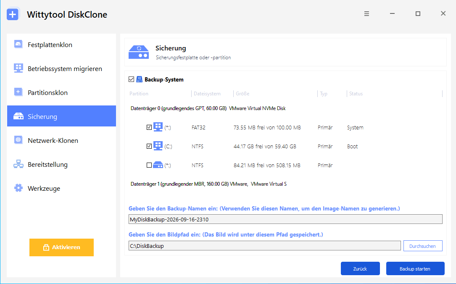
Task: Click Durchsuchen to browse image path
Action: pos(423,246)
